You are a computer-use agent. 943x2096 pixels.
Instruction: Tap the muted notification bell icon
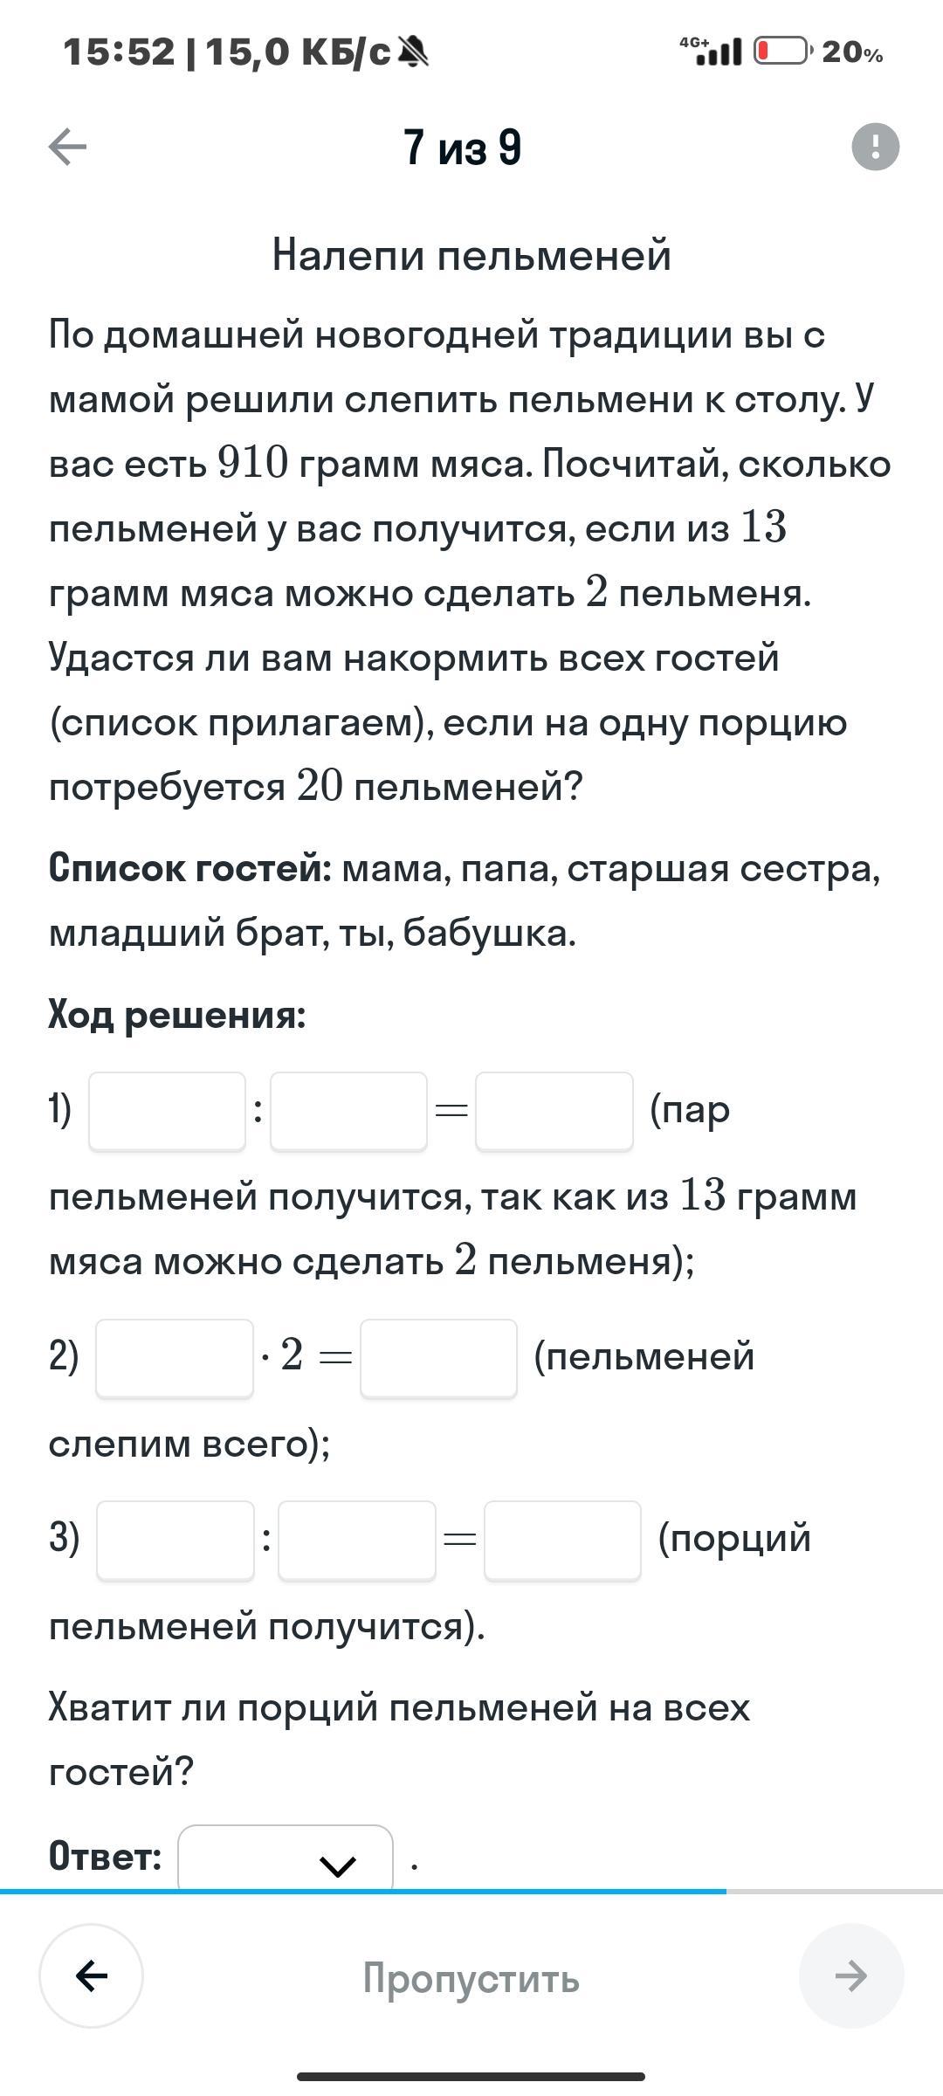(413, 52)
